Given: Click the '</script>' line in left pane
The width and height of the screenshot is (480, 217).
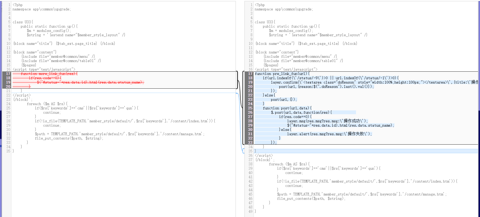Looking at the screenshot, I should 22,95.
